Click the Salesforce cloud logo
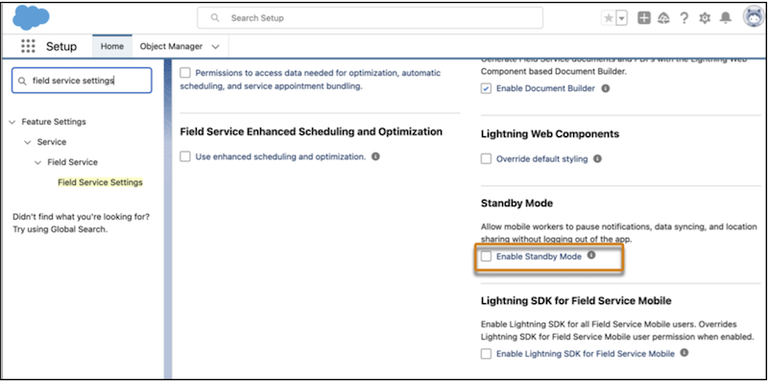This screenshot has height=381, width=768. click(31, 18)
